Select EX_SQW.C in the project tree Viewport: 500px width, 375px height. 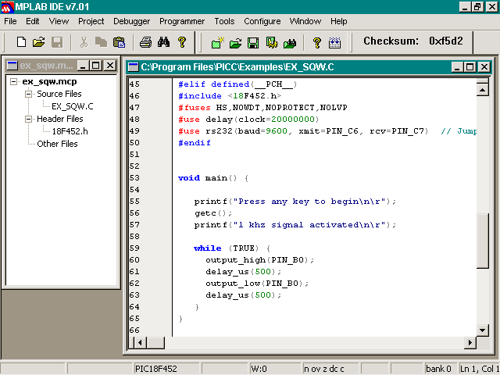click(73, 106)
